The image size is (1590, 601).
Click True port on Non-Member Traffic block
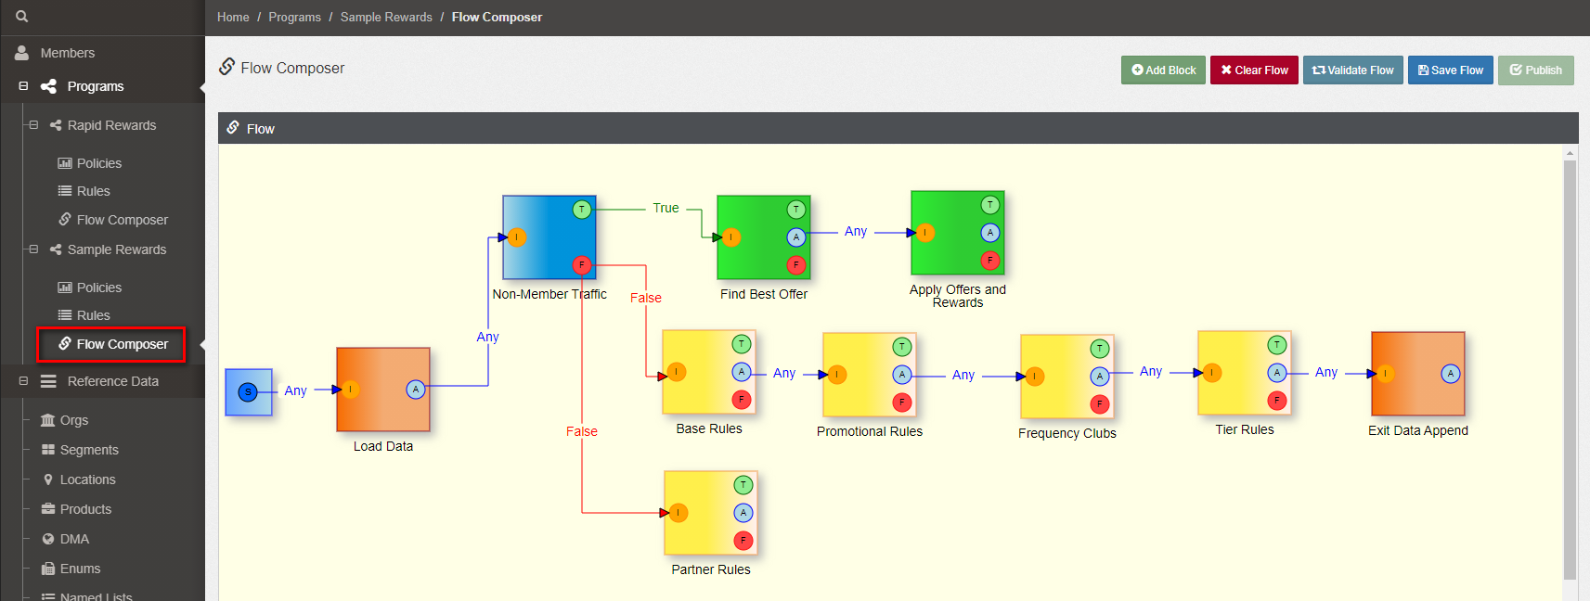(x=581, y=210)
